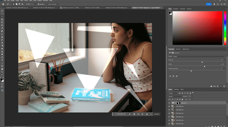The height and width of the screenshot is (127, 228).
Task: Toggle the Anti-alias checkbox
Action: click(39, 4)
